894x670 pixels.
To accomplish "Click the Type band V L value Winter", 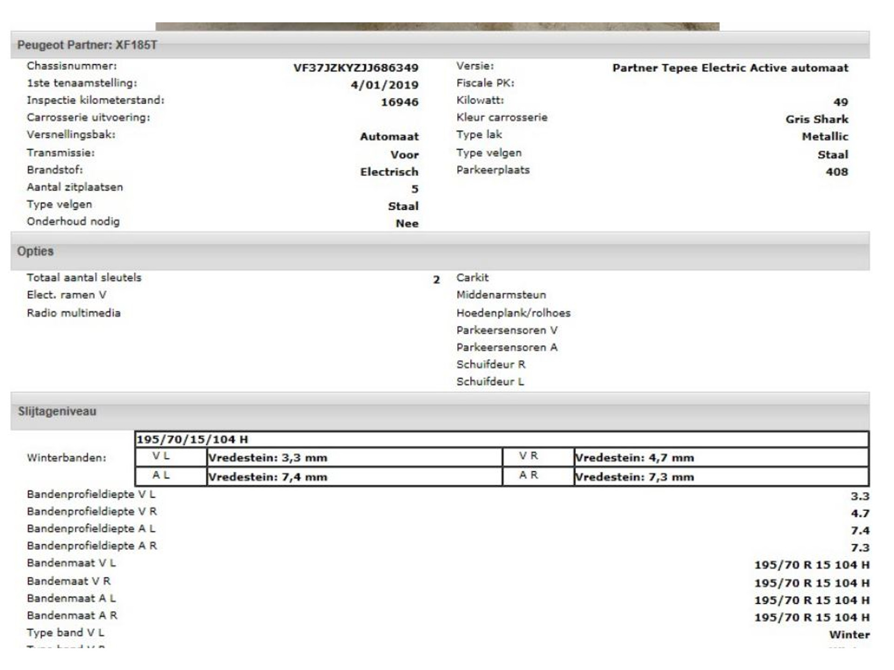I will click(849, 635).
